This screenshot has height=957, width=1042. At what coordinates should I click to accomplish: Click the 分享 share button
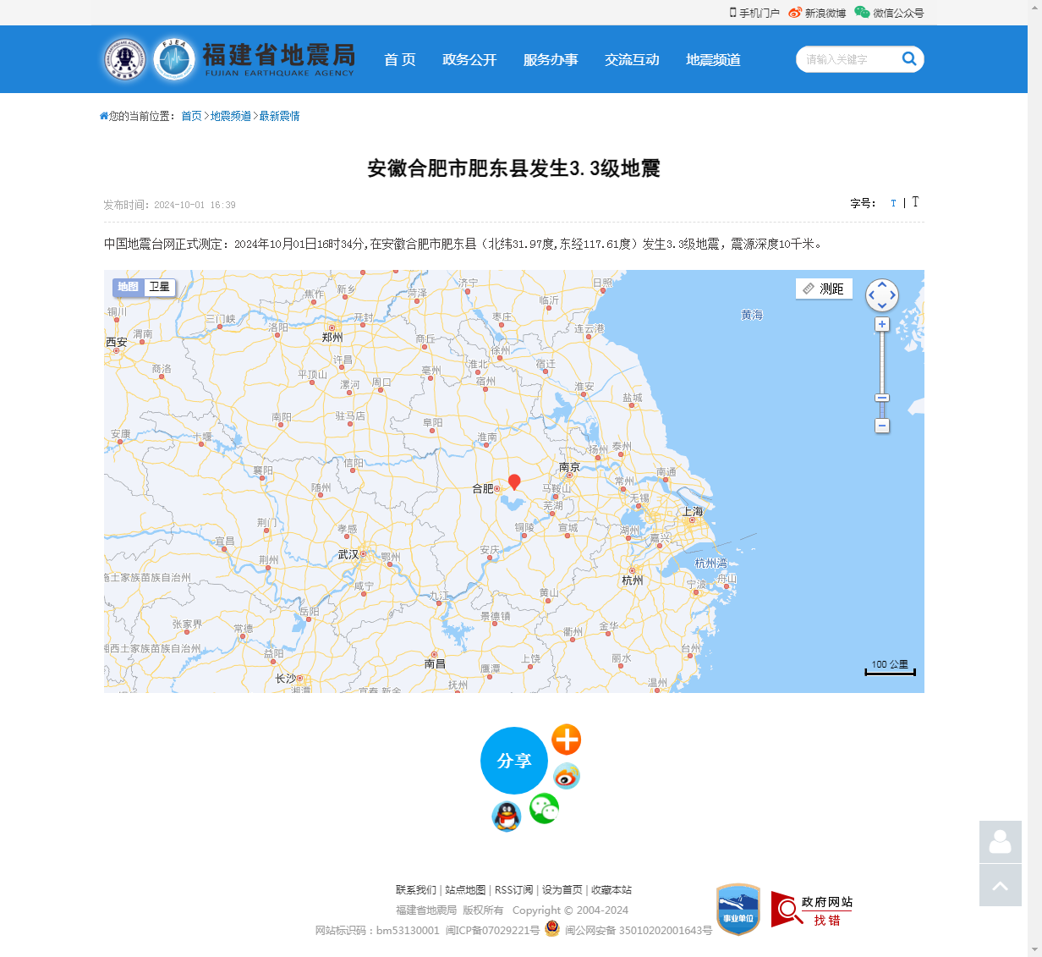[x=514, y=761]
